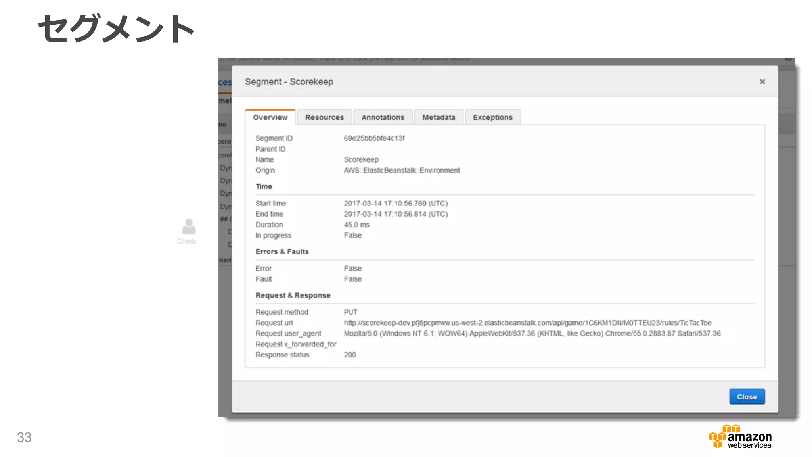
Task: Click the Request & Response heading
Action: click(293, 295)
